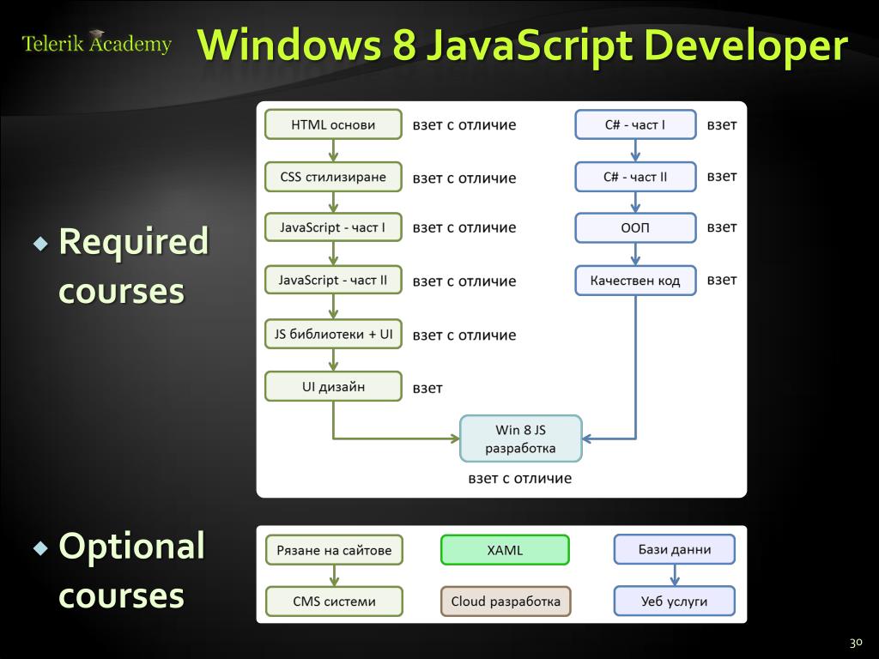Select the "ООП" course box
The width and height of the screenshot is (879, 659).
(x=635, y=227)
